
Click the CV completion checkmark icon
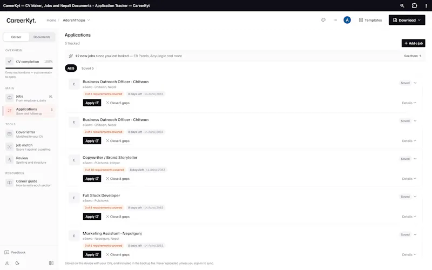(x=9, y=62)
